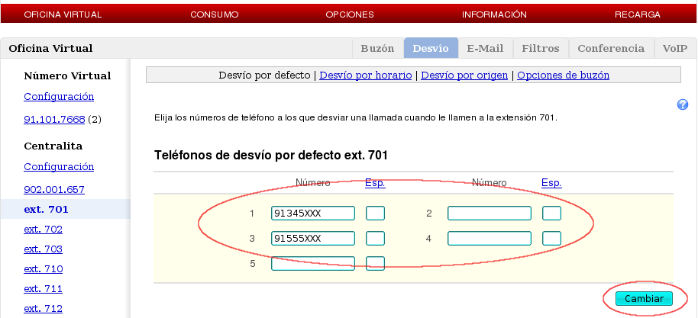Open the Desvío por origen link
698x318 pixels.
(x=466, y=75)
